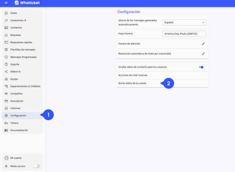Open Documentación menu item
Screen dimensions: 235x172
coord(22,130)
